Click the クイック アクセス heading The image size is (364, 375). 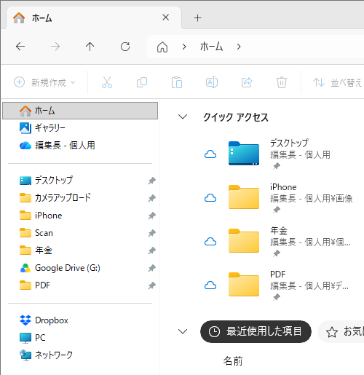(236, 117)
